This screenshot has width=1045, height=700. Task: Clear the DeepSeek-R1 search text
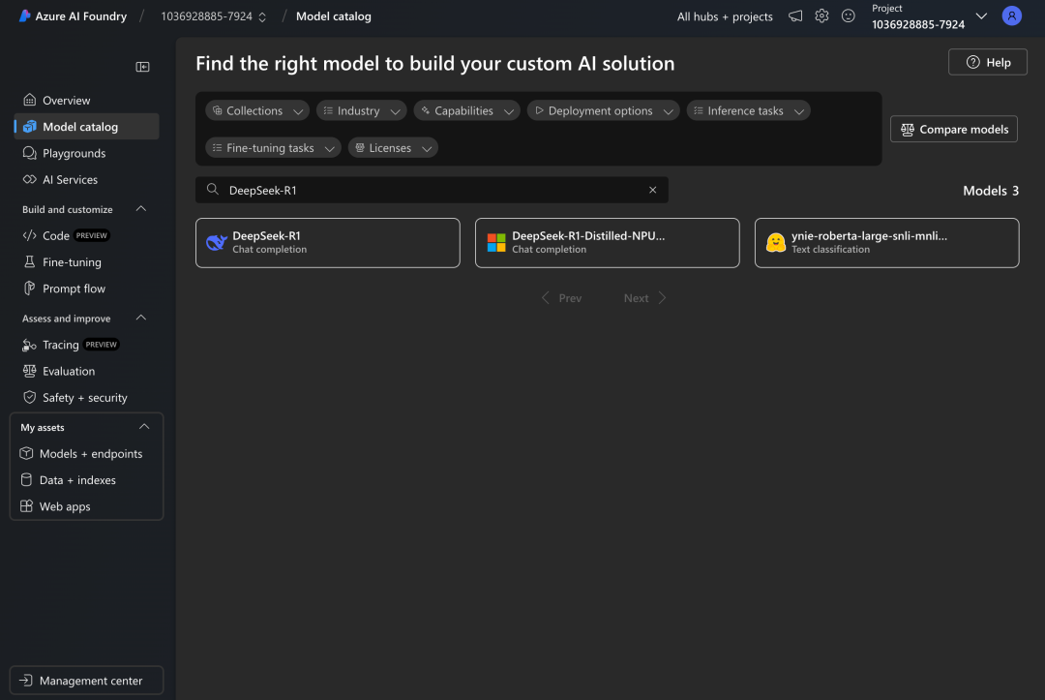[652, 190]
